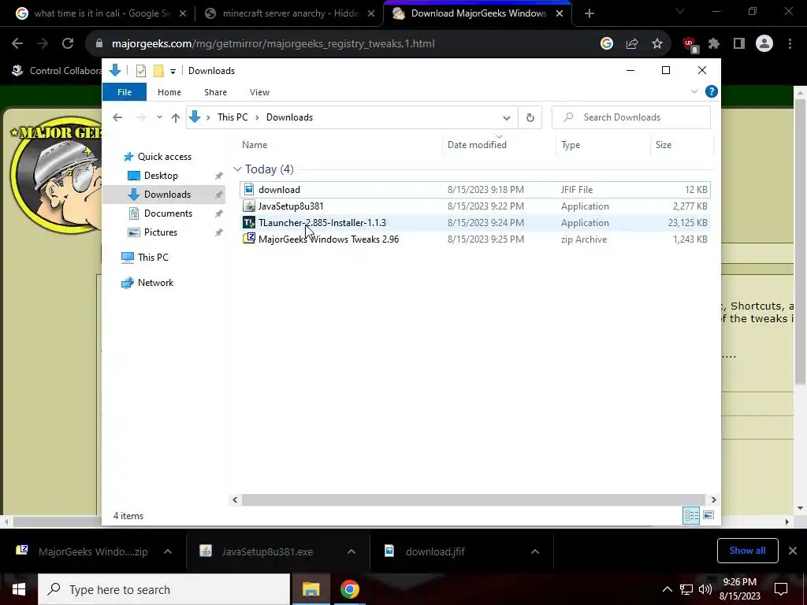Image resolution: width=807 pixels, height=605 pixels.
Task: Open recent locations dropdown arrow
Action: click(x=159, y=117)
